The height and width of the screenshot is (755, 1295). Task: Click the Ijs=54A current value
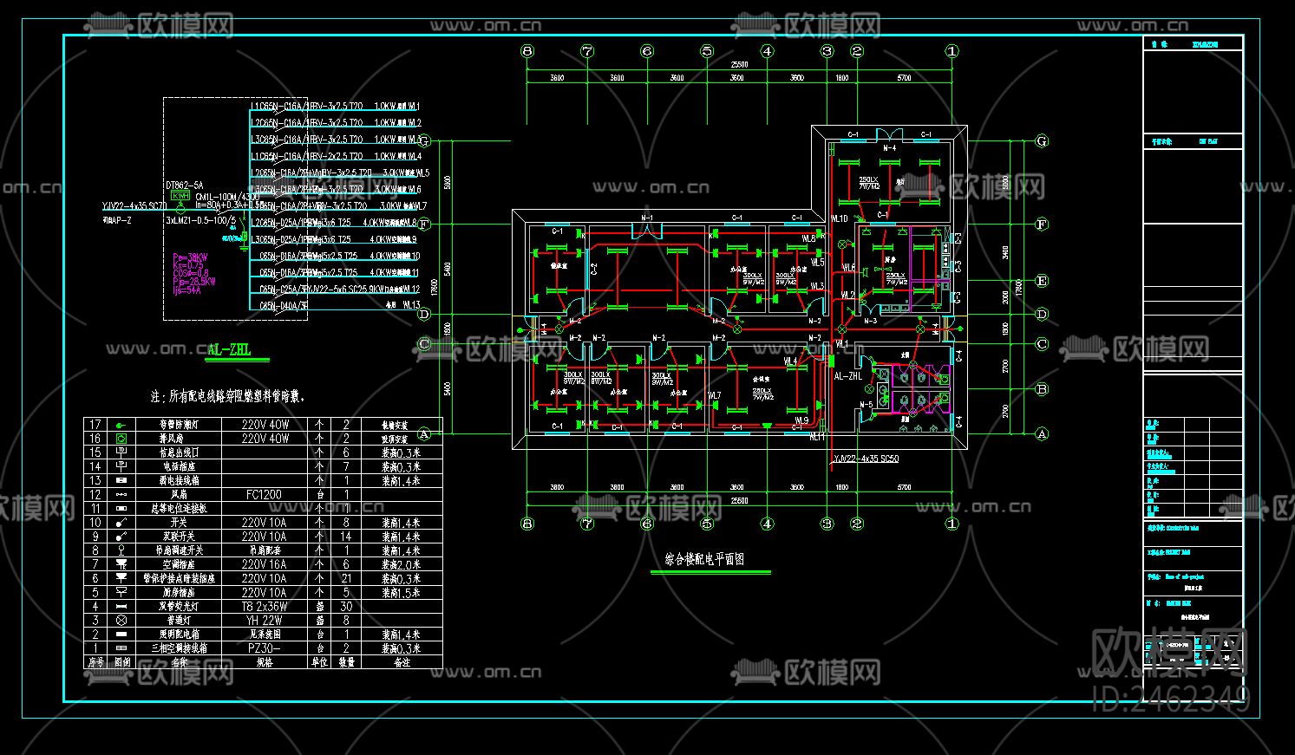click(187, 290)
